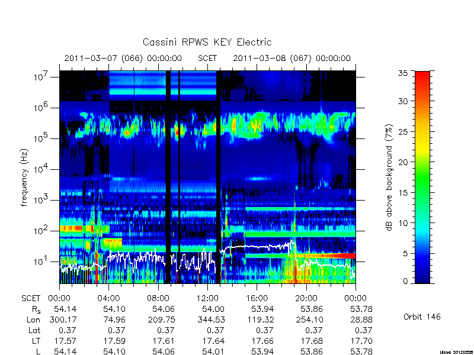Click the Lat row header
474x355 pixels.
point(34,330)
